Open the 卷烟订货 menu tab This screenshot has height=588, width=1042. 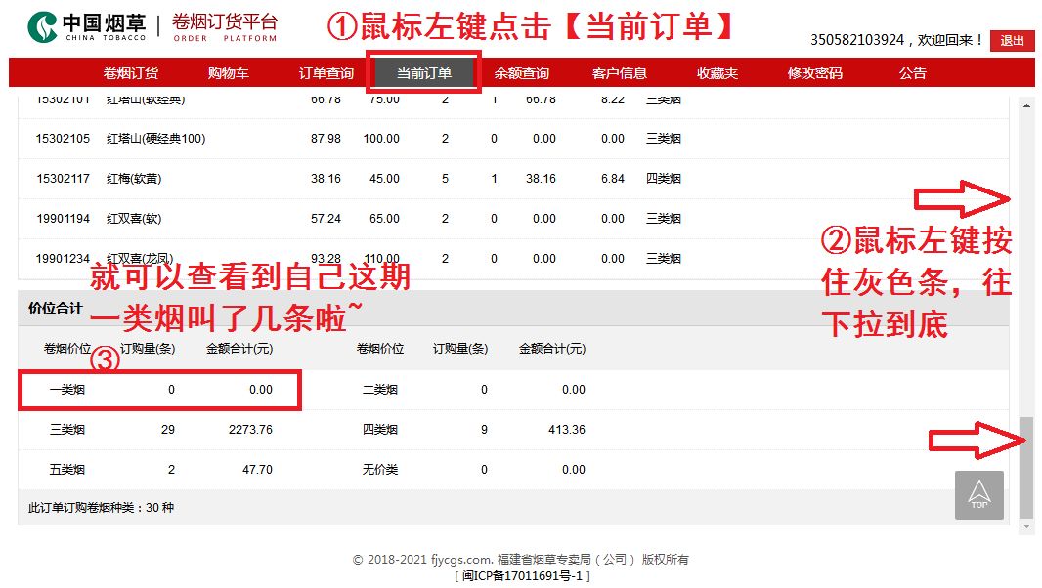(x=131, y=73)
